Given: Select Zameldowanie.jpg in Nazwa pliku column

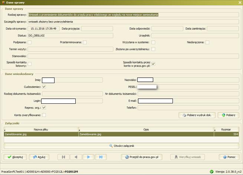Looking at the screenshot, I should [41, 134].
